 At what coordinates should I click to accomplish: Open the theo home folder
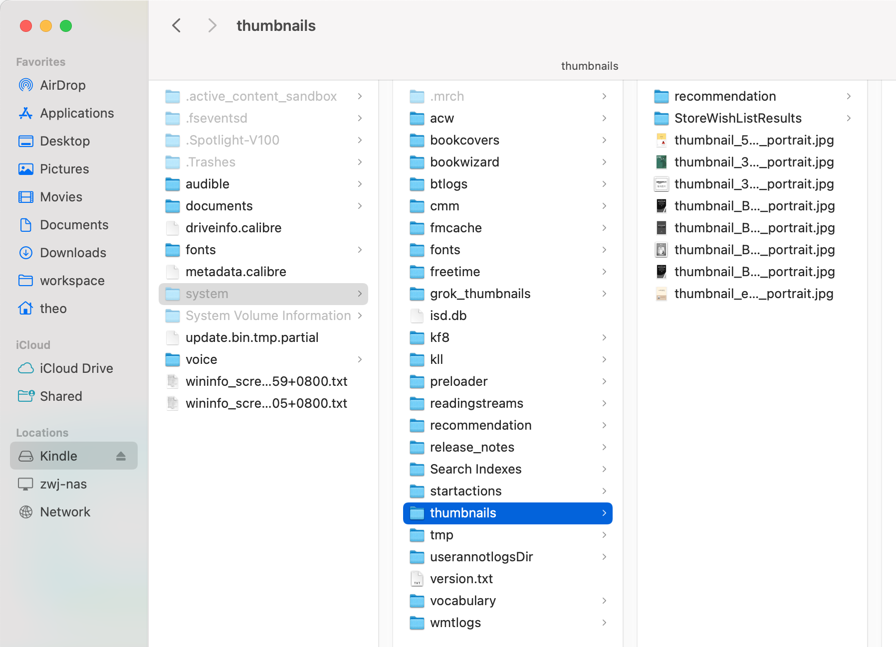click(53, 309)
